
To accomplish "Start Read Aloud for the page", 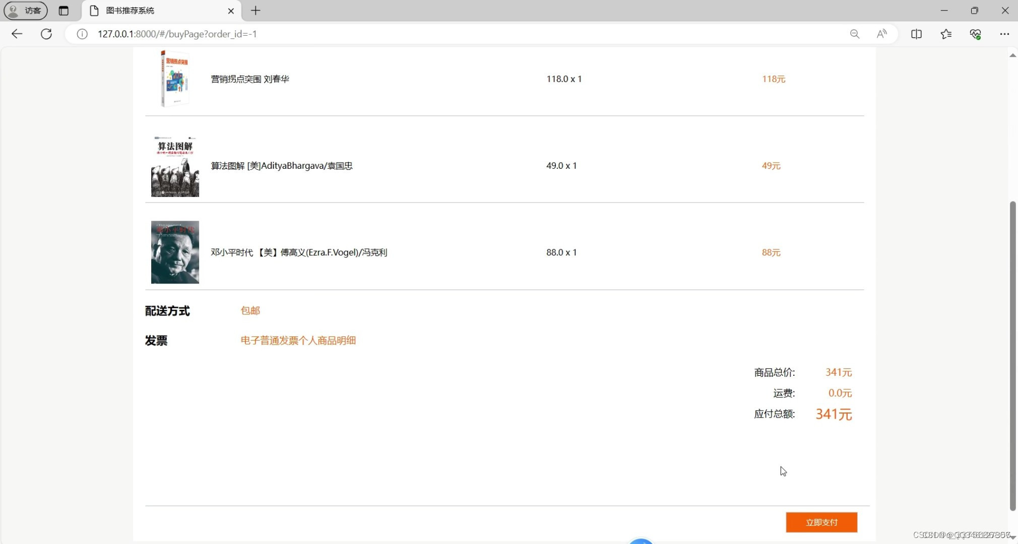I will pyautogui.click(x=882, y=34).
